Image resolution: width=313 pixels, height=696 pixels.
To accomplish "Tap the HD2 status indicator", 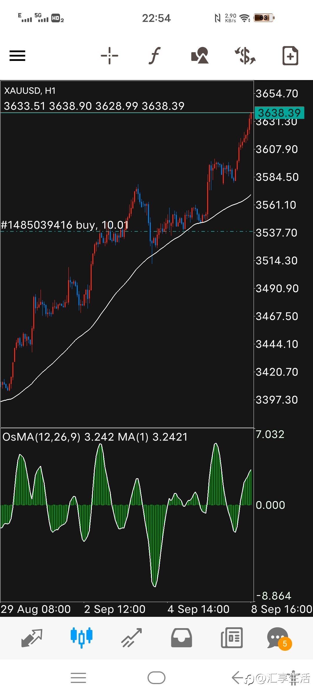I will tap(57, 18).
